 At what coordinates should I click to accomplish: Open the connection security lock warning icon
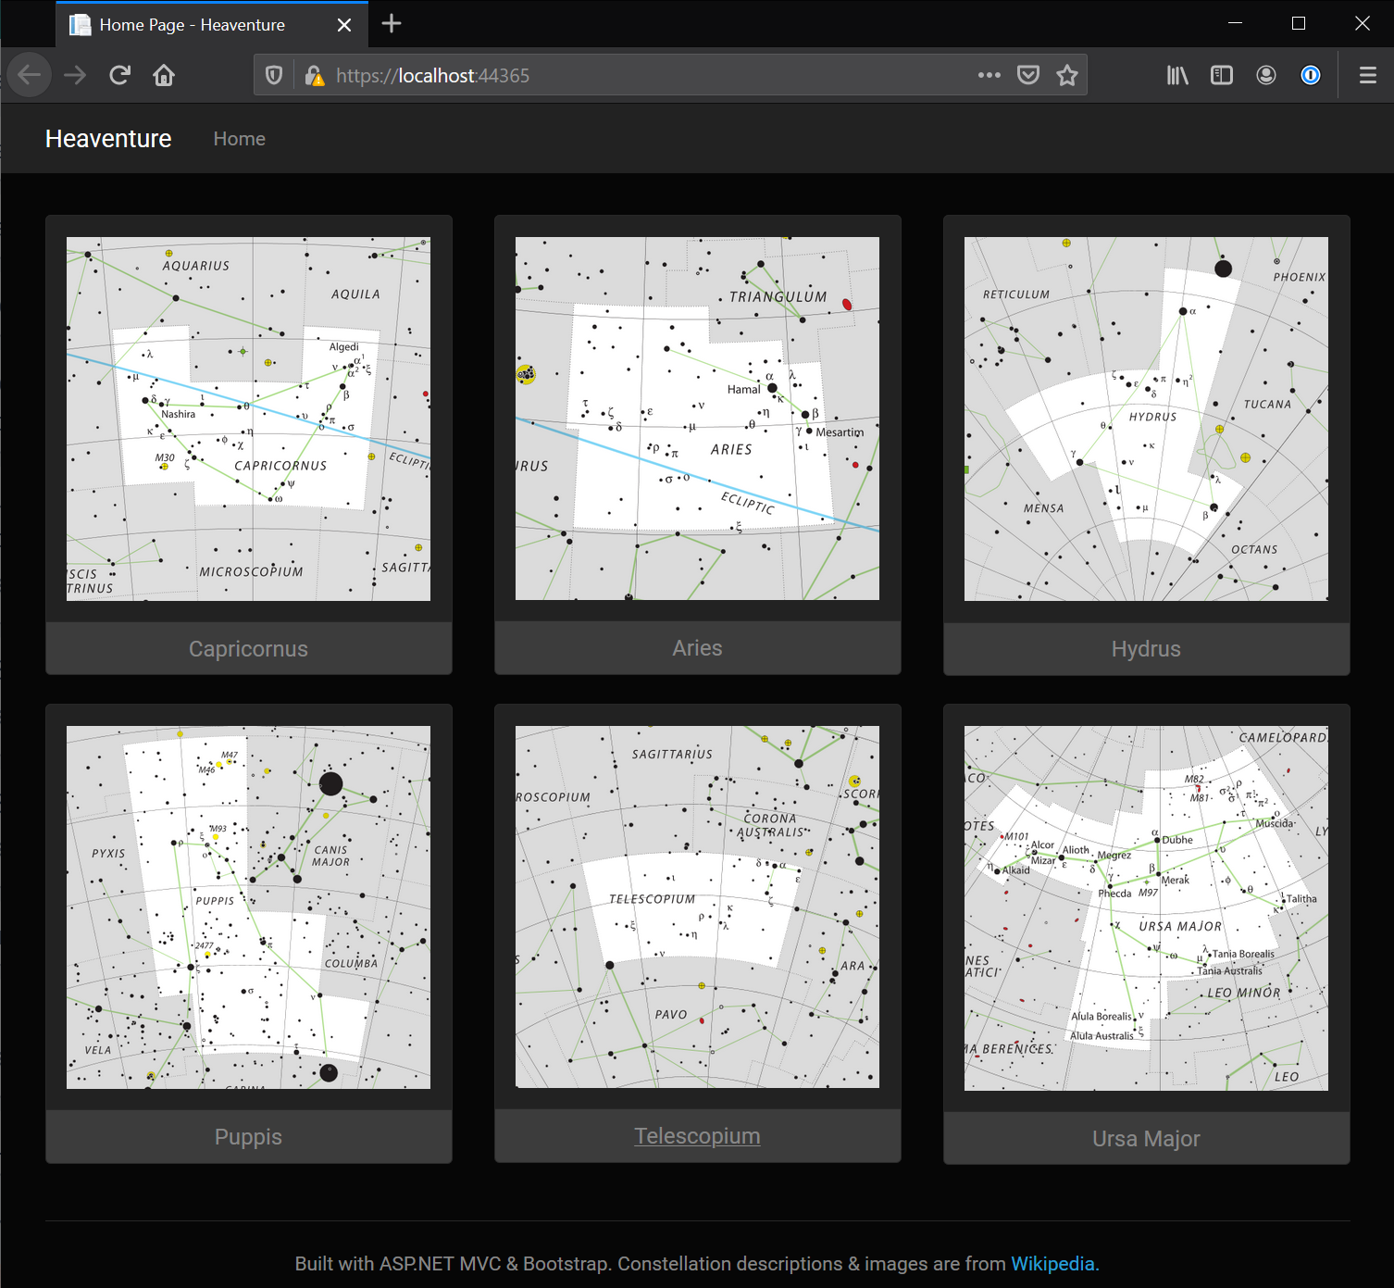point(315,75)
